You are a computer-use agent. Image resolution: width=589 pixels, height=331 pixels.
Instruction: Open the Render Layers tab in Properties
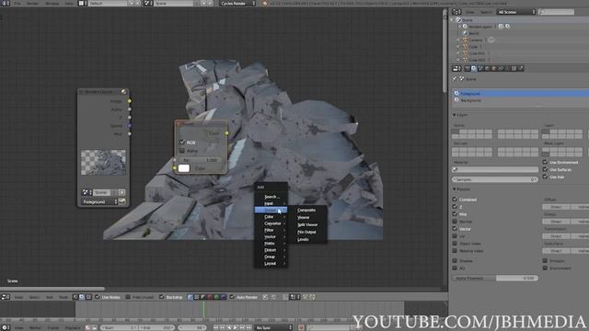pos(474,68)
